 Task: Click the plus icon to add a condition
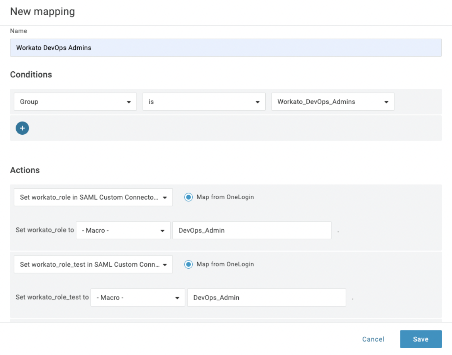pos(22,128)
